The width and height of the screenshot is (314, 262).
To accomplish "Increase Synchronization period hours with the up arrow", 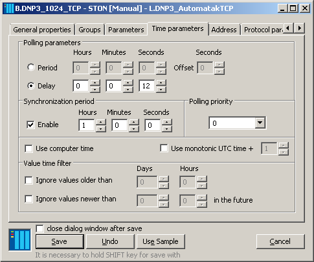I will click(x=100, y=122).
